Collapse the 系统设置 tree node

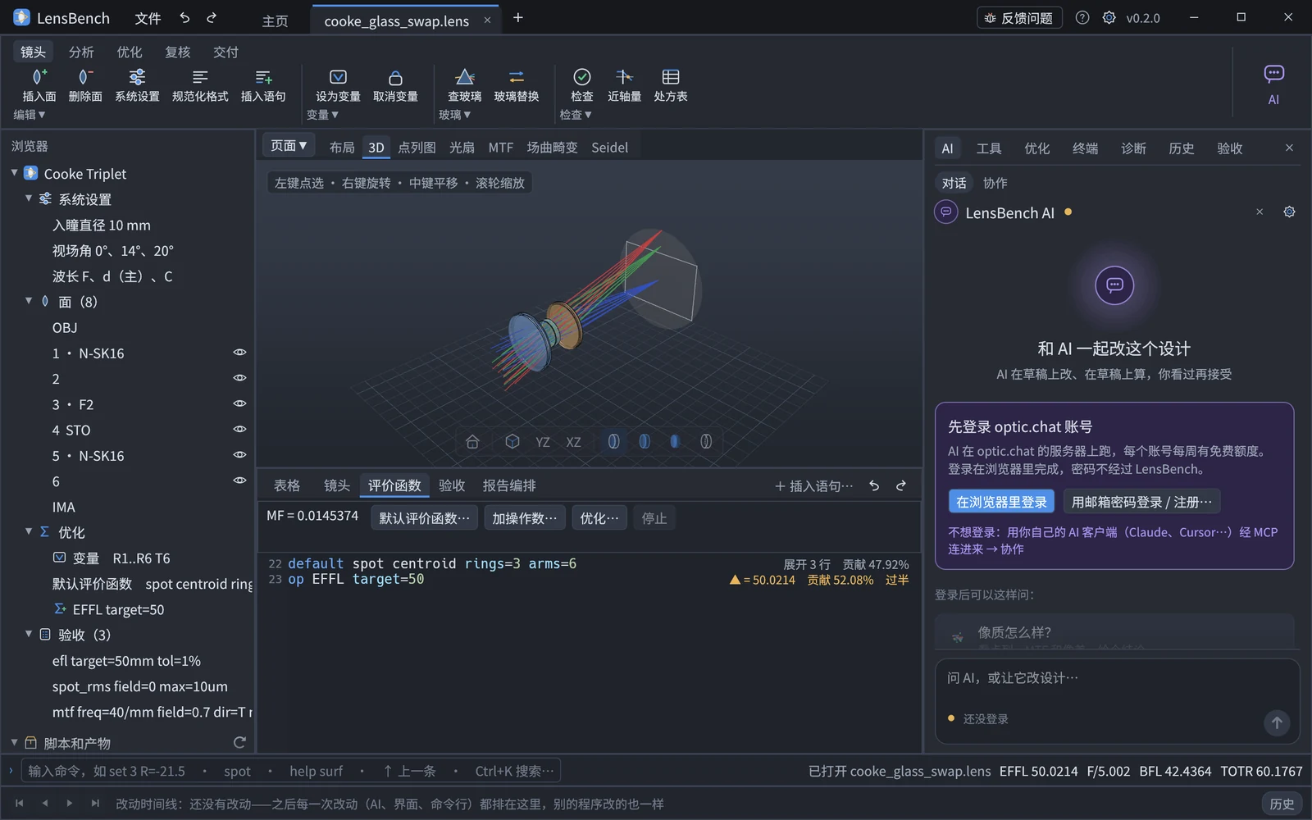[29, 198]
